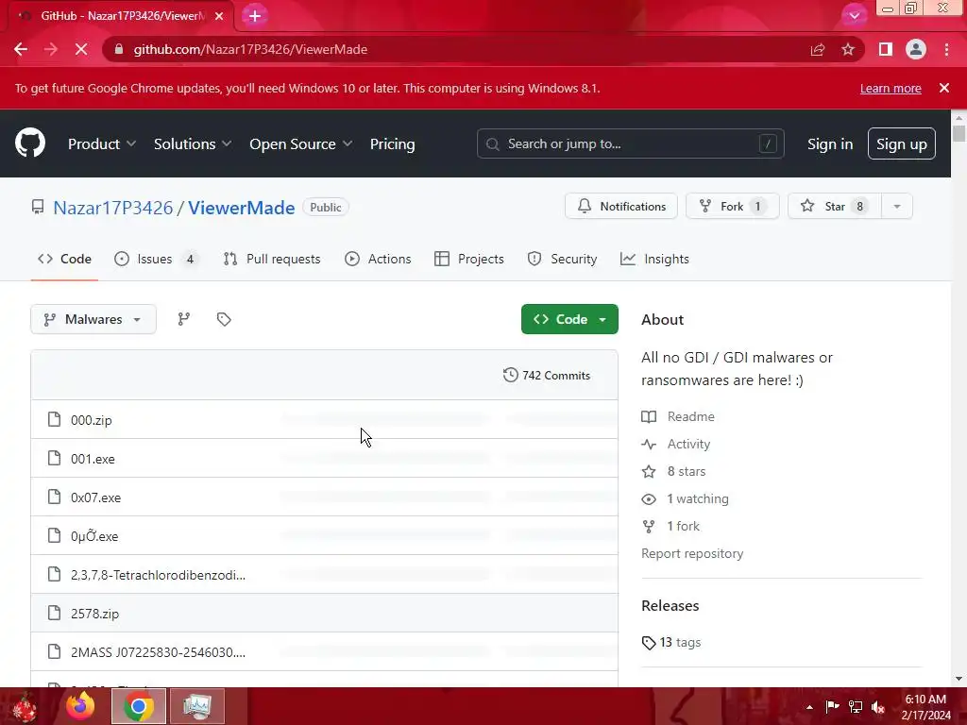Screen dimensions: 967x725
Task: Open Learn more about Chrome updates
Action: tap(891, 88)
